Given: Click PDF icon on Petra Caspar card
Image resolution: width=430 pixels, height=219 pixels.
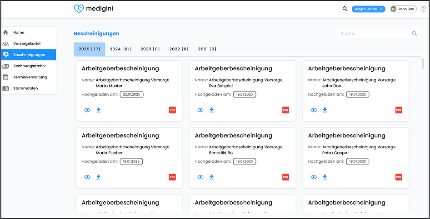Looking at the screenshot, I should click(x=399, y=177).
